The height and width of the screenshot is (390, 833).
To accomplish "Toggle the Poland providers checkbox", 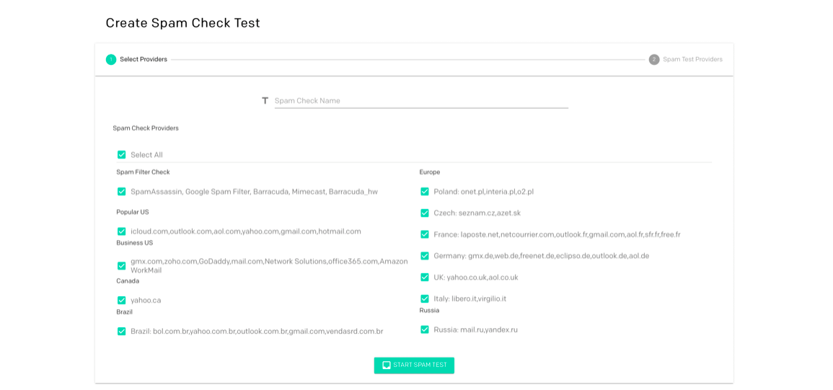I will [x=425, y=192].
